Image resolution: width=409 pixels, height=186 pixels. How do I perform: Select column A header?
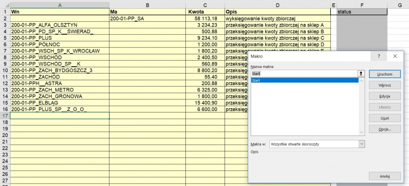(60, 5)
